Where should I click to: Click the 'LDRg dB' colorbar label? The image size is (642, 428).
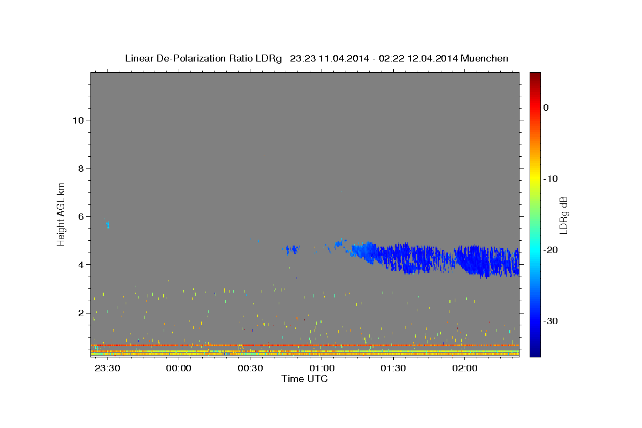point(563,215)
